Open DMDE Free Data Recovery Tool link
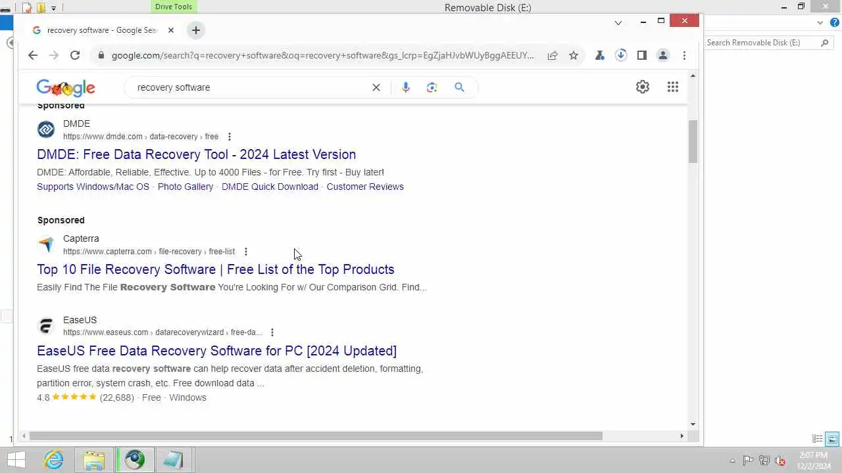Screen dimensions: 842x473 [196, 154]
